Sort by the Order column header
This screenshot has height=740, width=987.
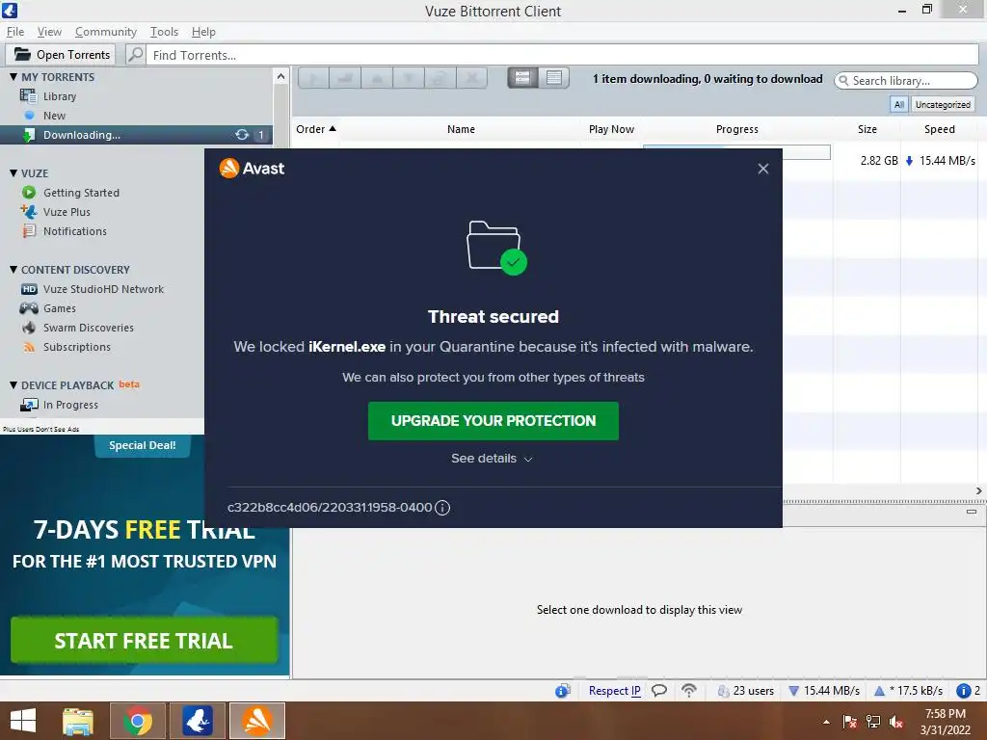tap(316, 129)
